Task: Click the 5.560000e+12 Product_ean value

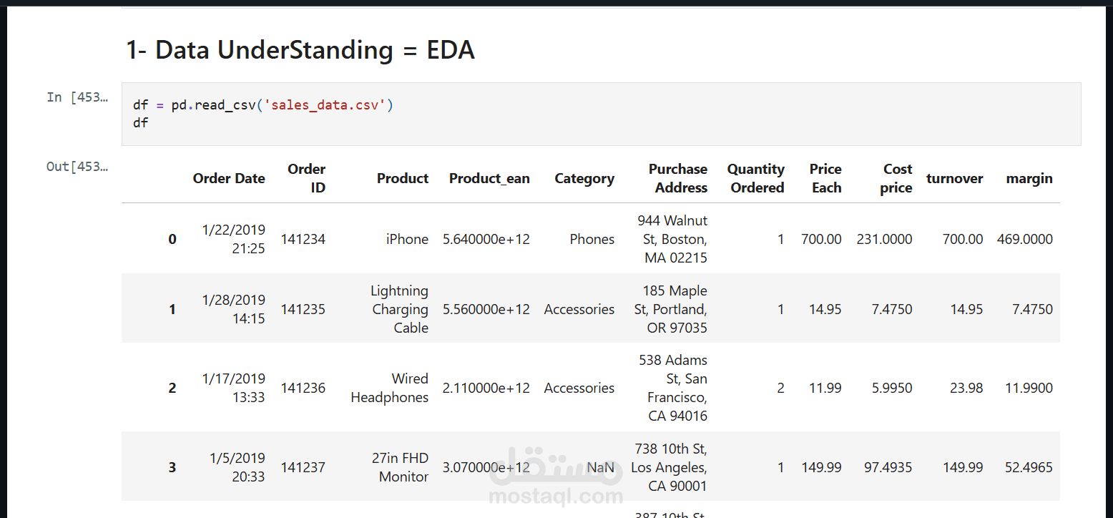Action: [x=486, y=309]
